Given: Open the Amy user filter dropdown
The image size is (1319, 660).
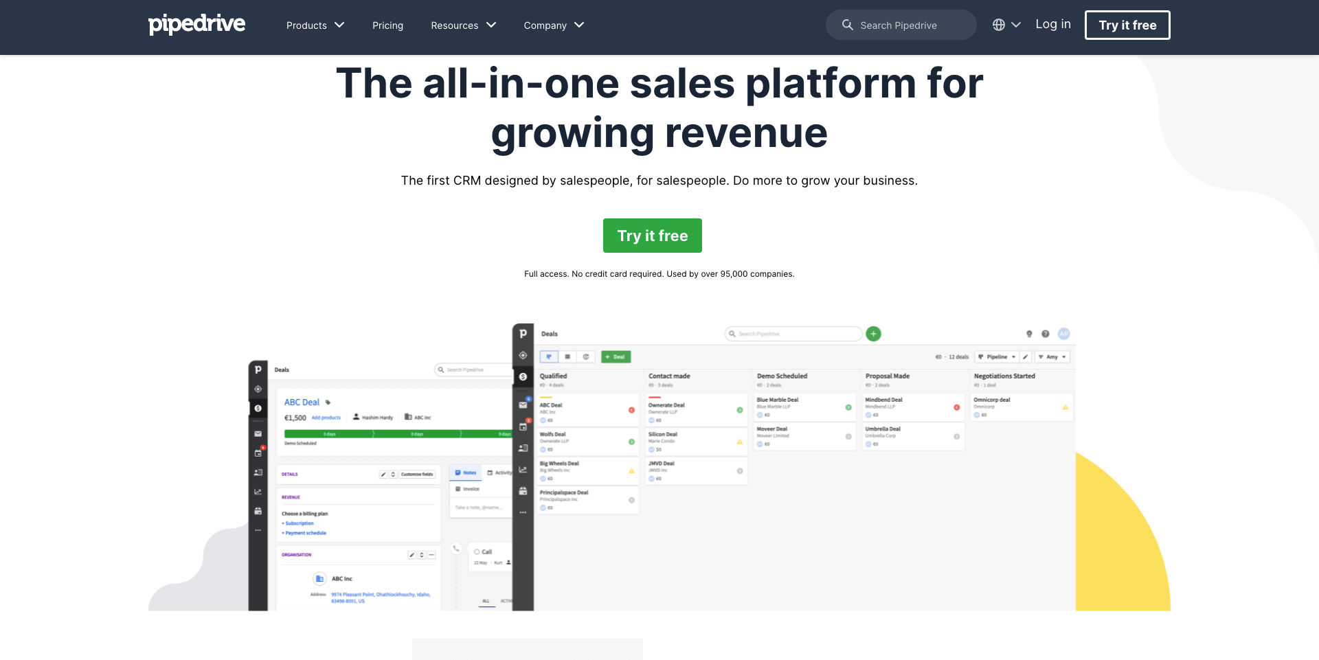Looking at the screenshot, I should (x=1052, y=356).
